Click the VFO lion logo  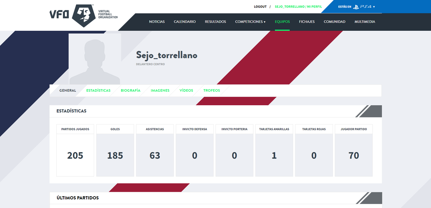tap(83, 16)
